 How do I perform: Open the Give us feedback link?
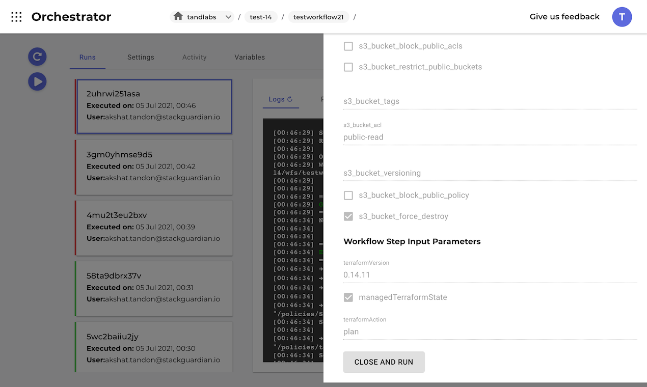click(564, 17)
